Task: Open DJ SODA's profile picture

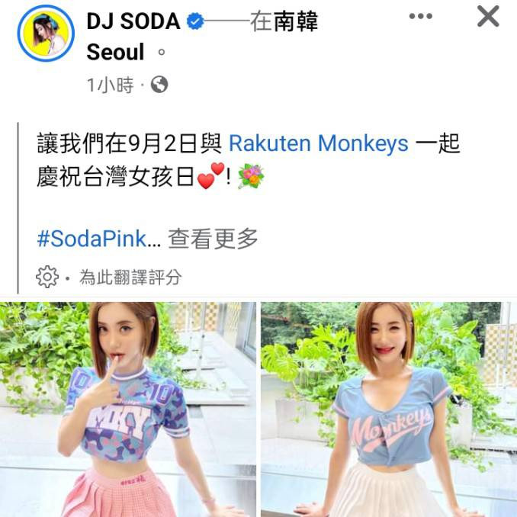Action: pos(46,33)
